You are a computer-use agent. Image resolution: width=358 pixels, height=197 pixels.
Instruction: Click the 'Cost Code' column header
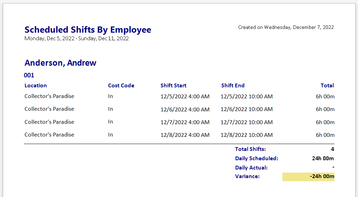(121, 86)
